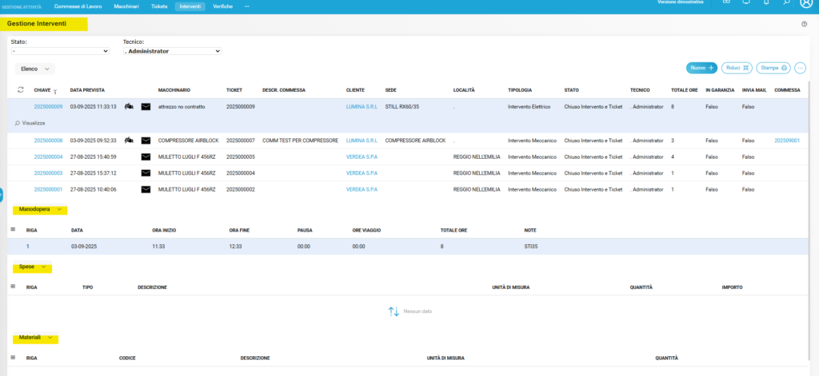This screenshot has width=819, height=376.
Task: Open the notifications bell icon
Action: (x=766, y=3)
